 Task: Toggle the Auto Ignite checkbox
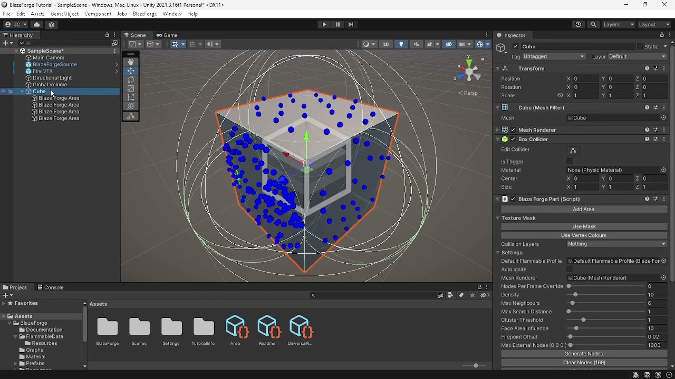[570, 270]
